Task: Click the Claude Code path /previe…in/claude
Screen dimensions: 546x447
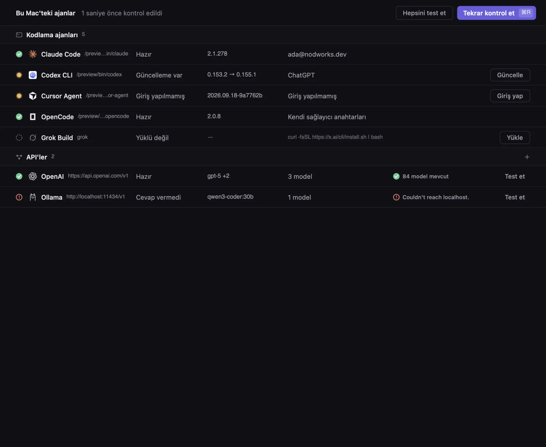Action: click(106, 54)
